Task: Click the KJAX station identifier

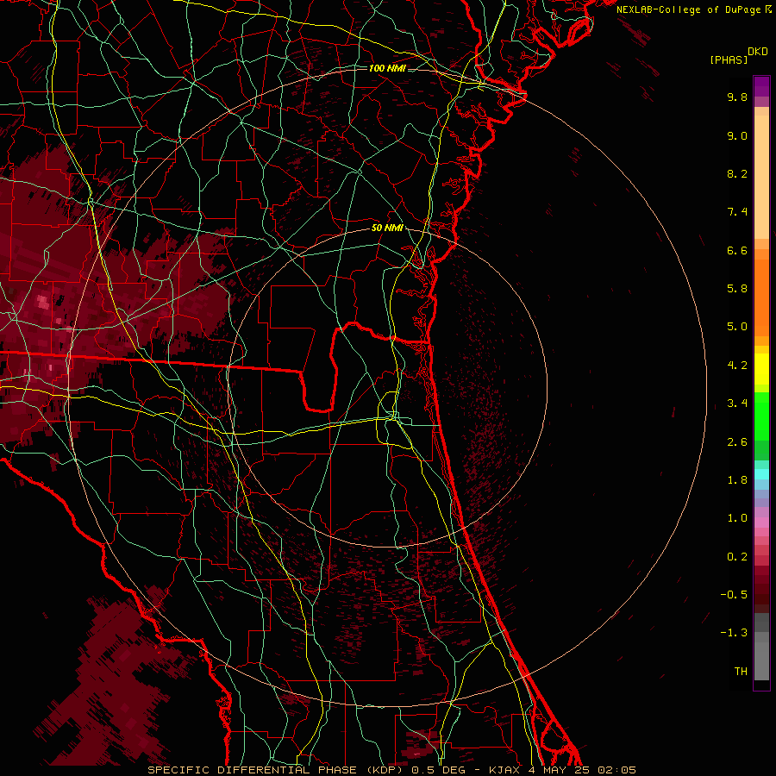Action: [504, 770]
